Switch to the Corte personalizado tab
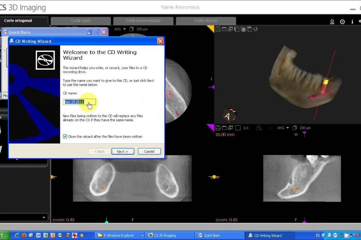The width and height of the screenshot is (361, 240). point(143,20)
